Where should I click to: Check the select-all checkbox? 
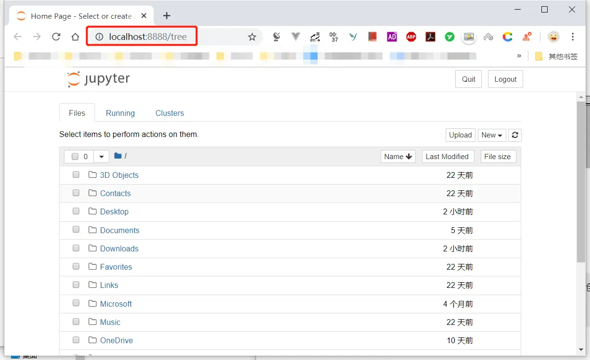pyautogui.click(x=75, y=156)
